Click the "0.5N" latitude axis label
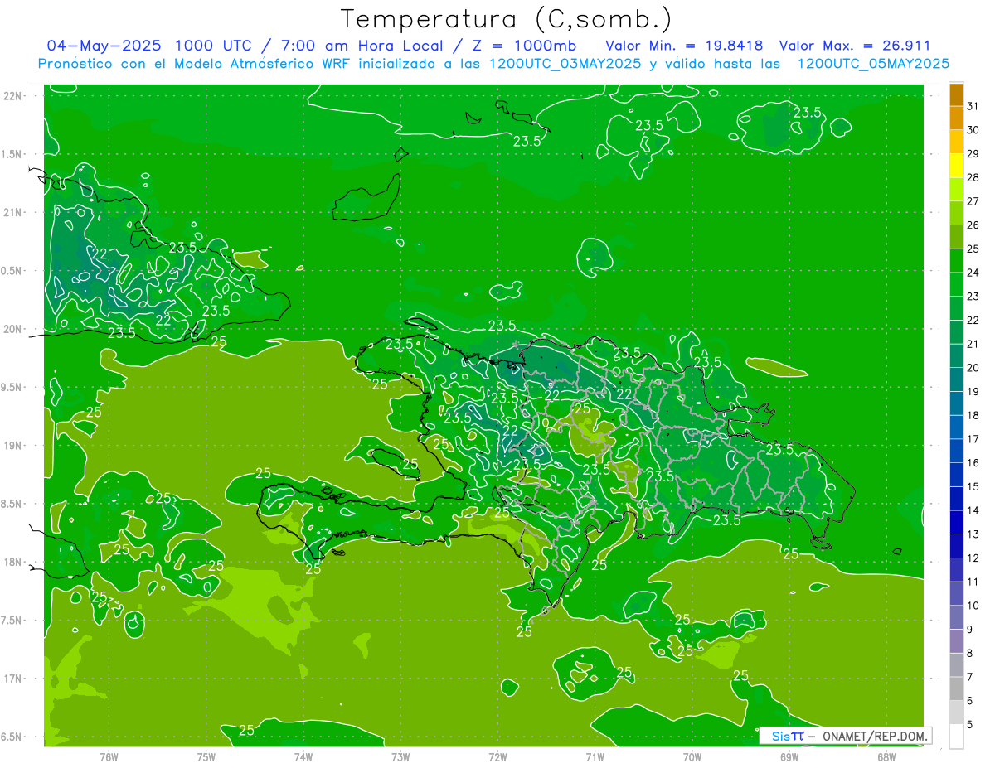The image size is (995, 768). click(12, 271)
